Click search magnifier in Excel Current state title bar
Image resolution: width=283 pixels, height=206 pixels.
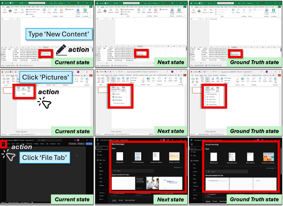(x=69, y=3)
